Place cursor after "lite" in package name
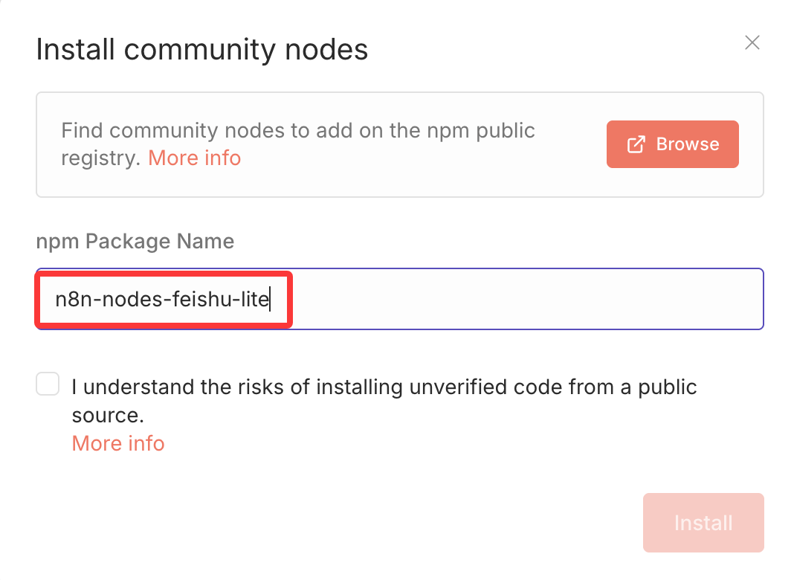The height and width of the screenshot is (580, 794). pyautogui.click(x=269, y=300)
